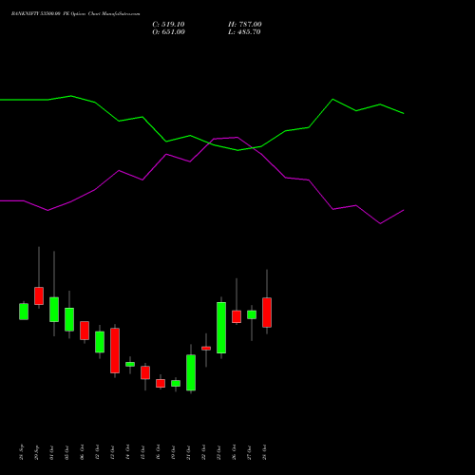
Task: Select the green candlestick above 27 Oct
Action: pyautogui.click(x=252, y=314)
